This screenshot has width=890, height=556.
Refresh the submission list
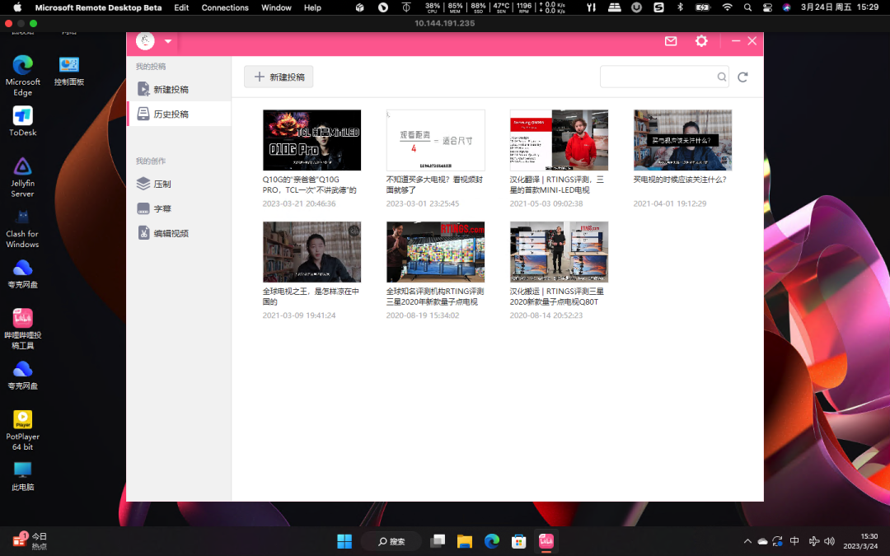pos(742,77)
